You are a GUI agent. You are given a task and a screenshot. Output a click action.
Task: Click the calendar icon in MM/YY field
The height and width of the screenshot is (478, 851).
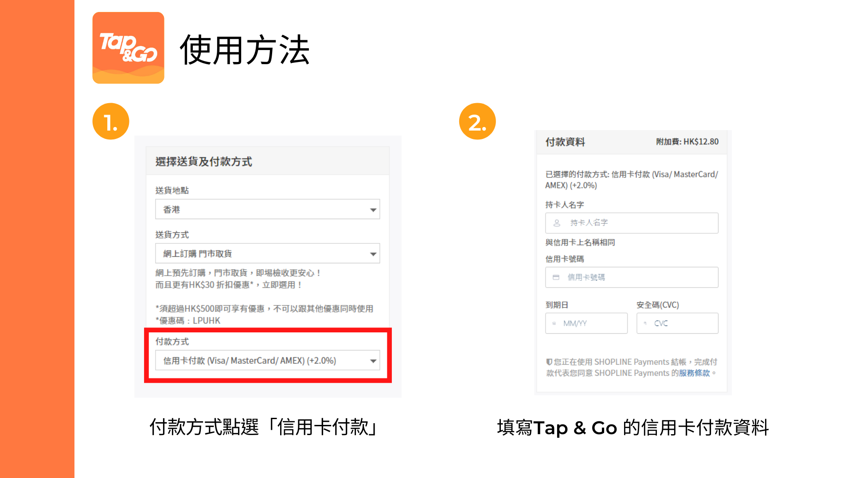click(554, 324)
